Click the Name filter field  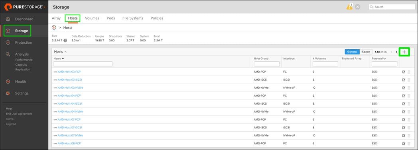pyautogui.click(x=83, y=64)
